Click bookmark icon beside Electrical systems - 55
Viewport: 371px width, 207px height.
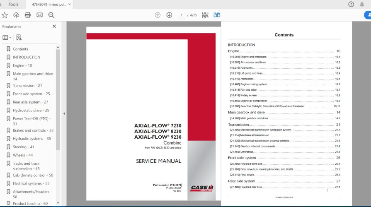tap(8, 183)
